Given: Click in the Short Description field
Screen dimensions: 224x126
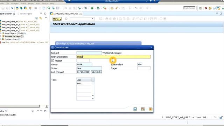Looking at the screenshot, I should 113,57.
